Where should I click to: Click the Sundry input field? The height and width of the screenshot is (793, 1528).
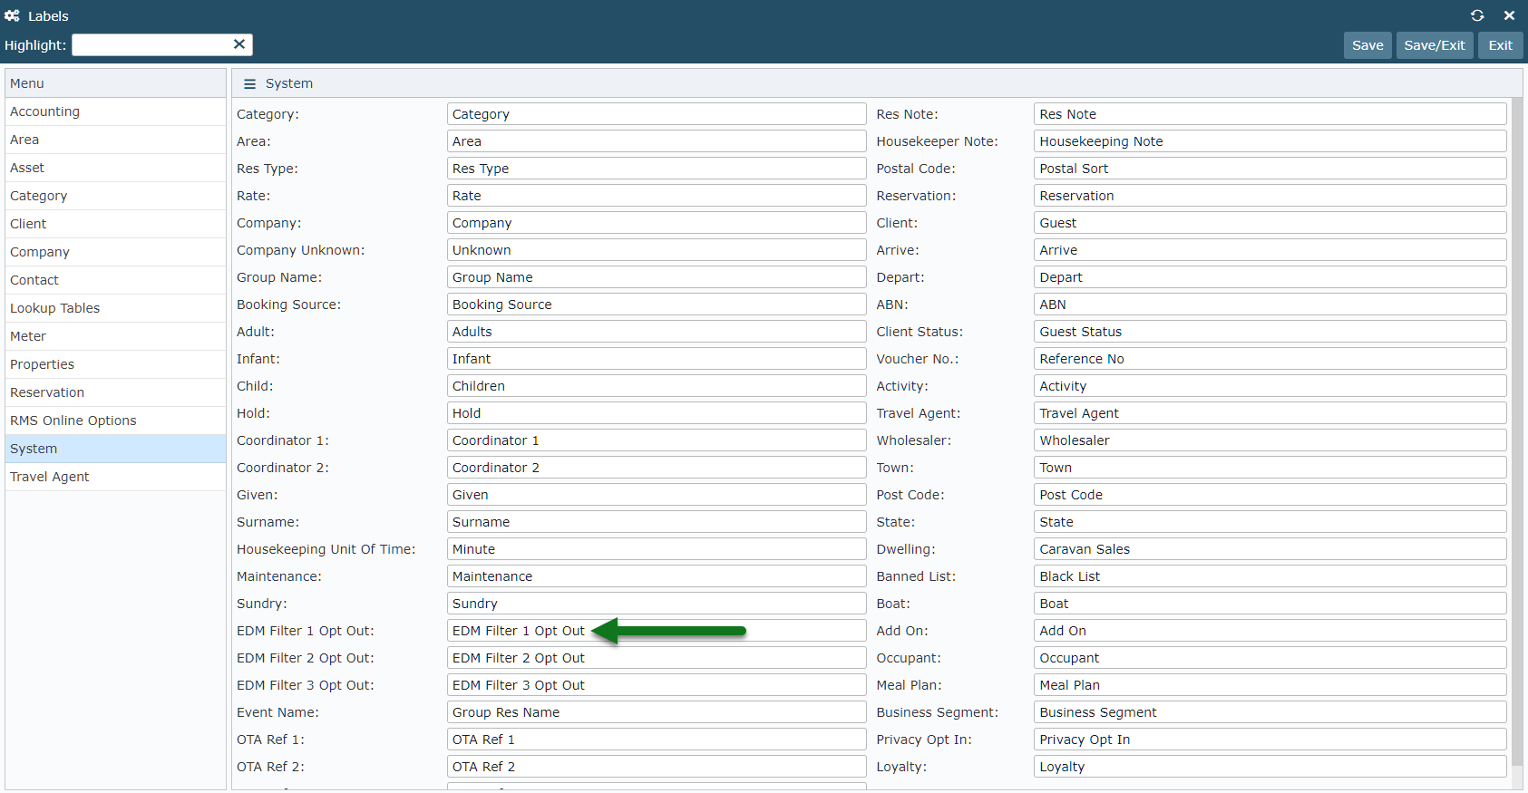[x=657, y=604]
